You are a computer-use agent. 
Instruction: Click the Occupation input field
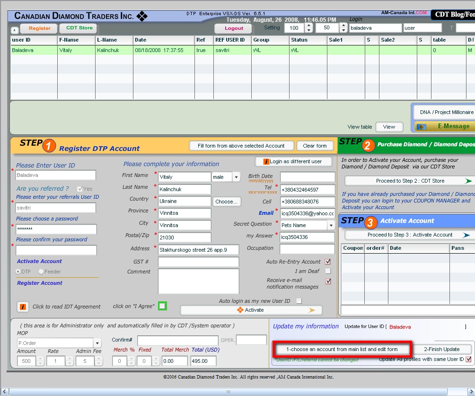(307, 249)
